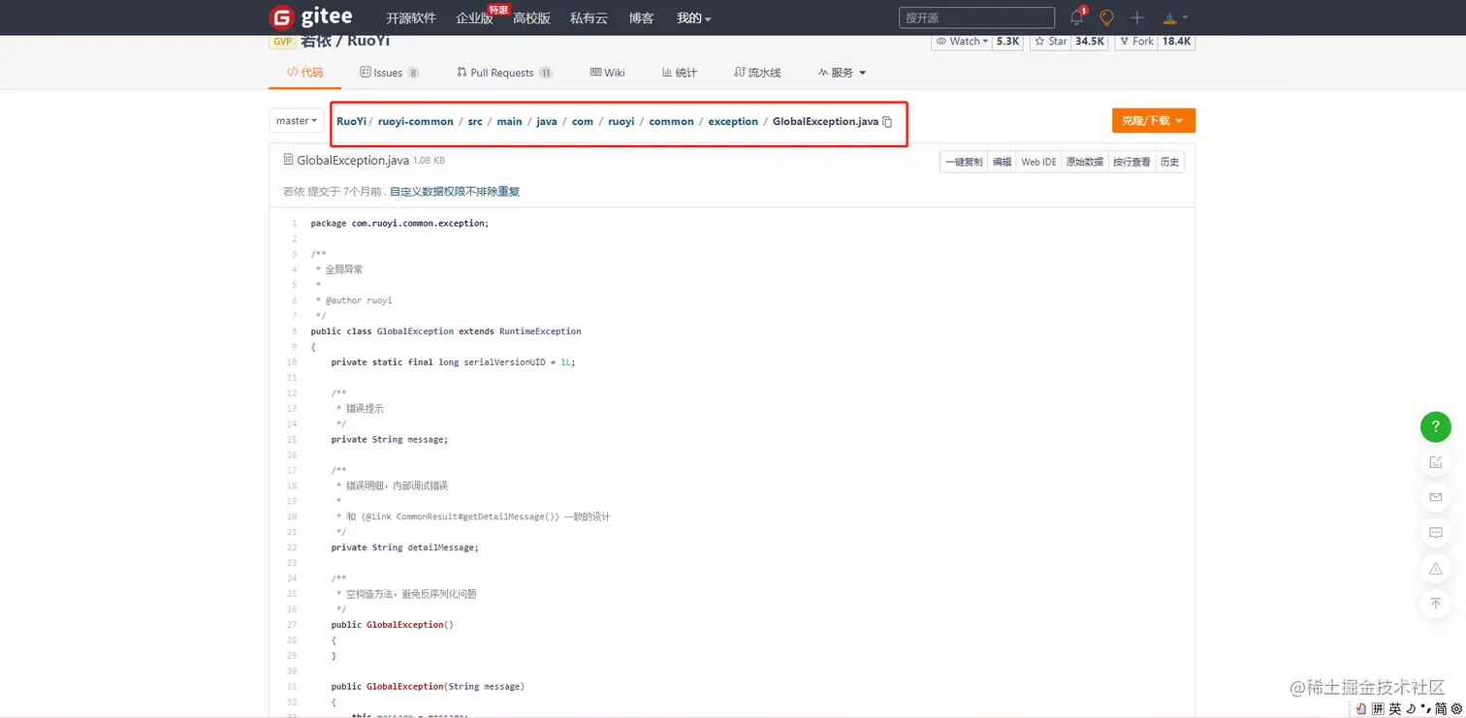Screen dimensions: 1466x718
Task: Expand the 服务 dropdown tab
Action: tap(842, 73)
